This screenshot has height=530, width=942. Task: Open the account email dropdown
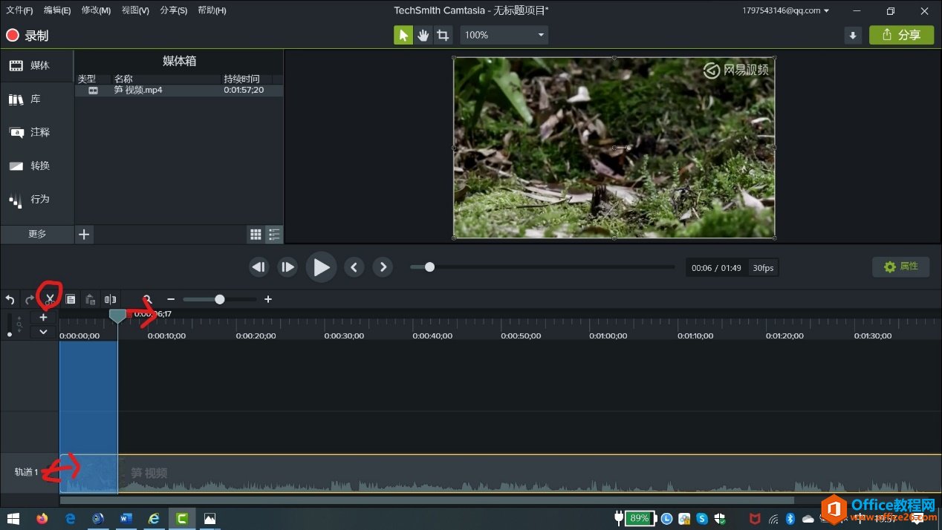[786, 10]
